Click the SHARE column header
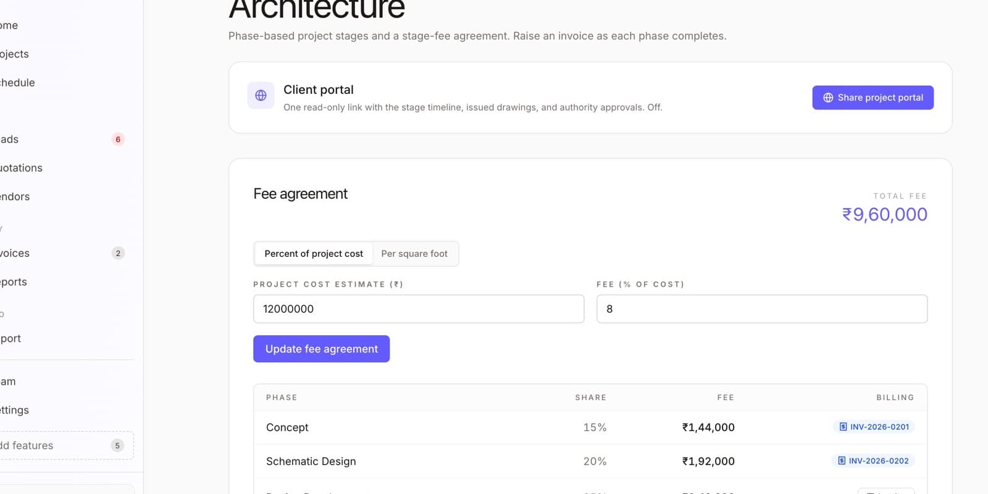Screen dimensions: 988x494 tap(590, 398)
